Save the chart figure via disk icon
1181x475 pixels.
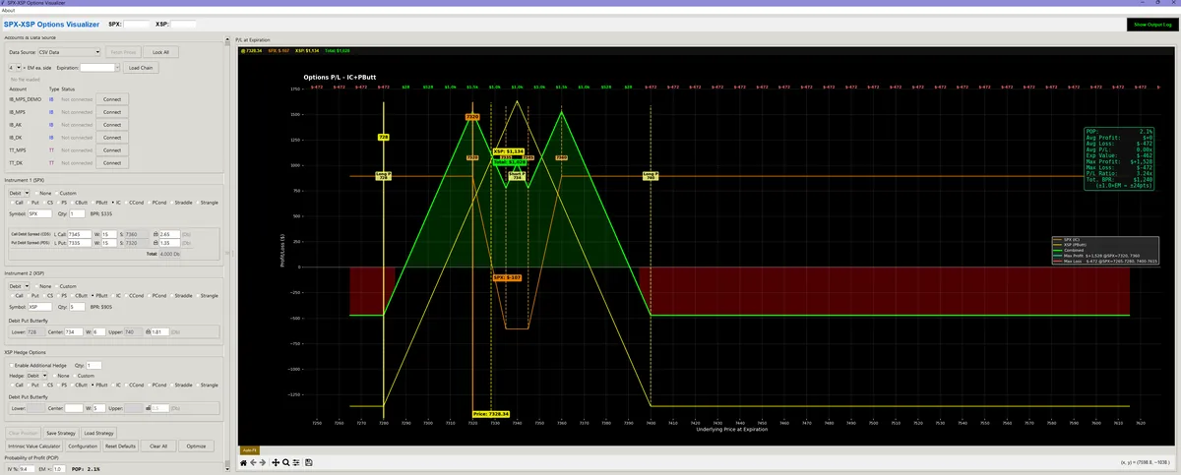309,462
